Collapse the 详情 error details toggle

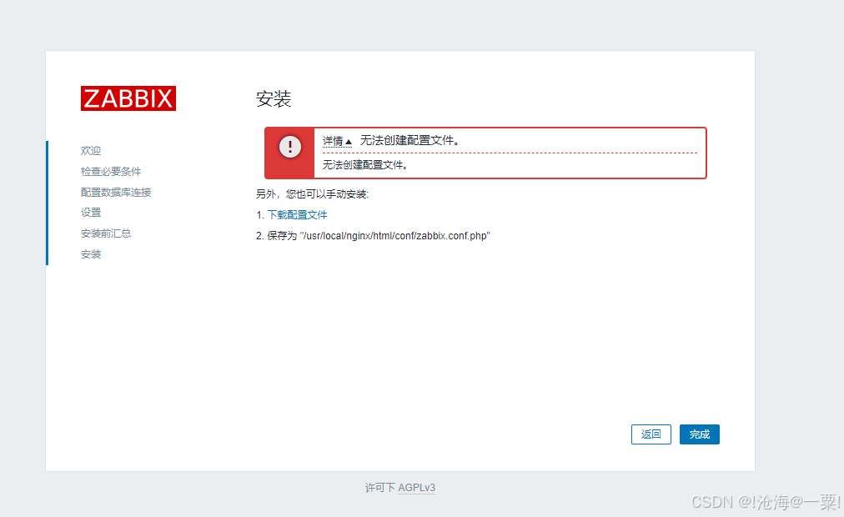point(337,141)
